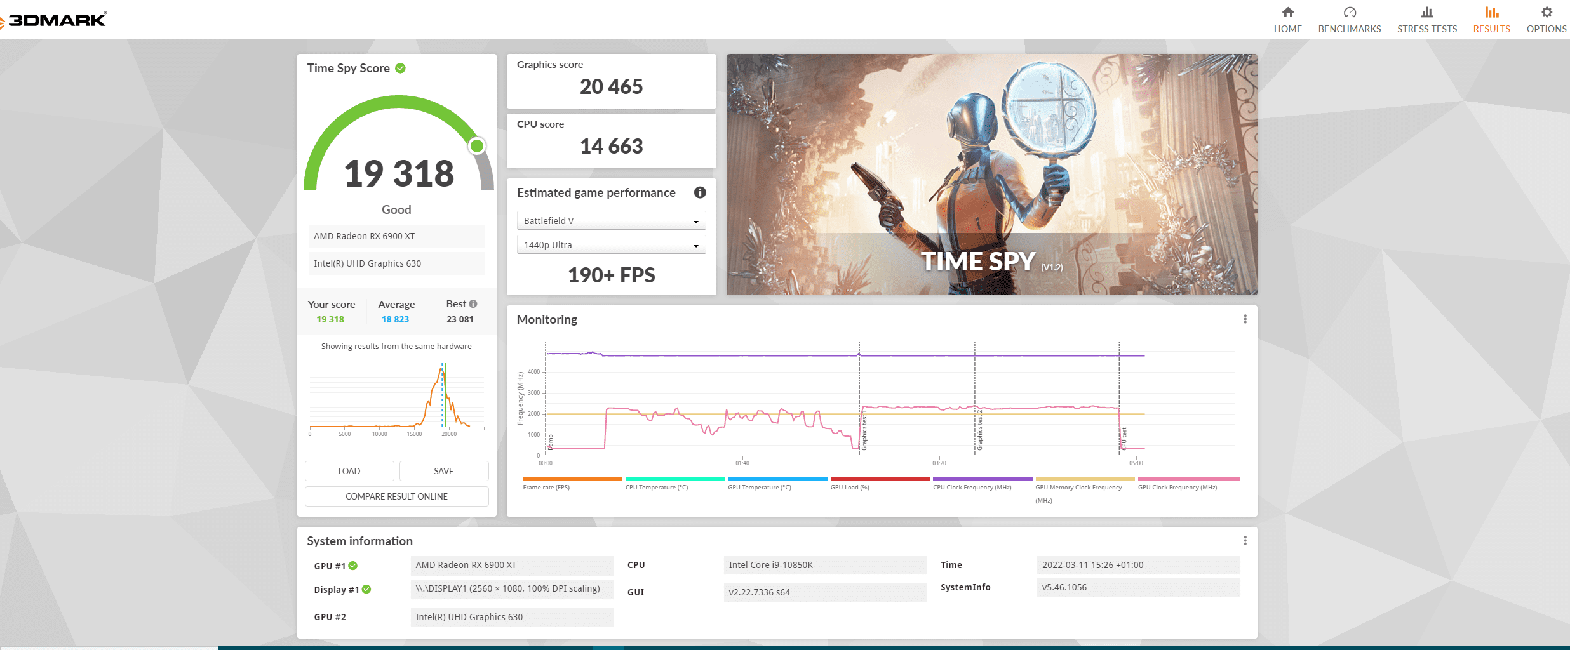This screenshot has width=1570, height=650.
Task: Toggle the Frame rate (FPS) legend series
Action: (x=572, y=484)
